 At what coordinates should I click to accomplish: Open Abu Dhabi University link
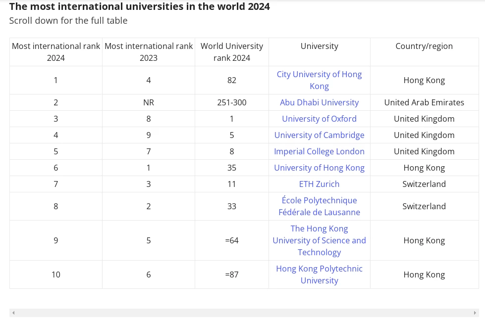tap(319, 102)
